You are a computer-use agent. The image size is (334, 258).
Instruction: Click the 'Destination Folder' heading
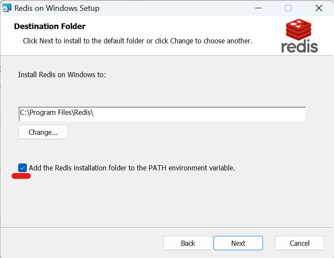tap(50, 26)
